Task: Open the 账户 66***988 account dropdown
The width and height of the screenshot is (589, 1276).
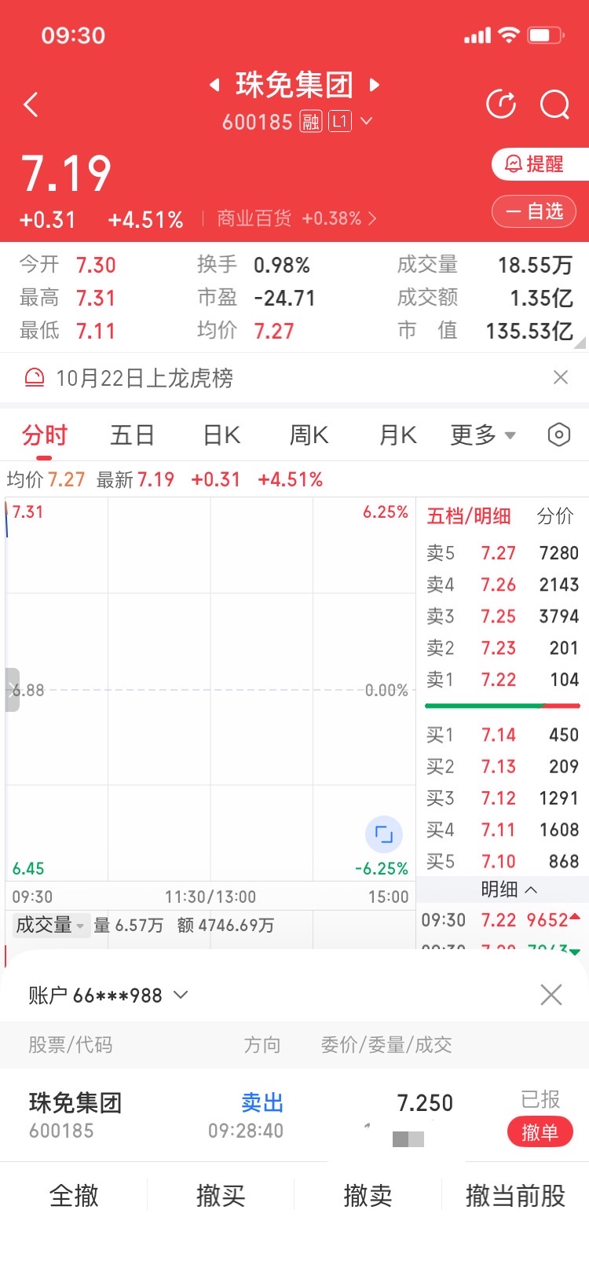Action: point(108,995)
